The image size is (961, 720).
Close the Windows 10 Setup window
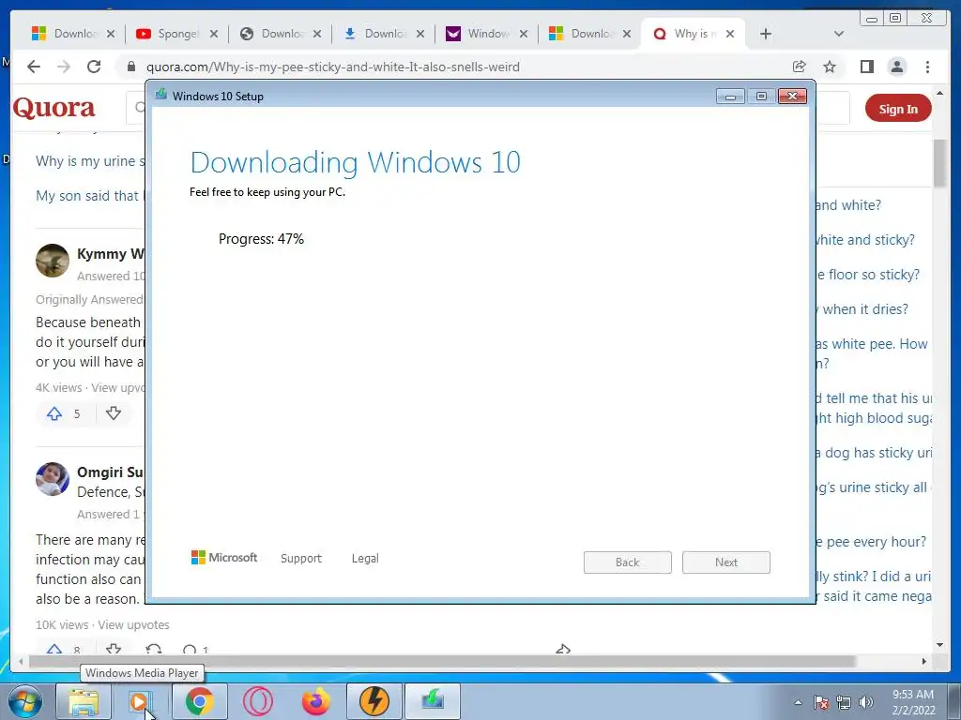point(792,97)
